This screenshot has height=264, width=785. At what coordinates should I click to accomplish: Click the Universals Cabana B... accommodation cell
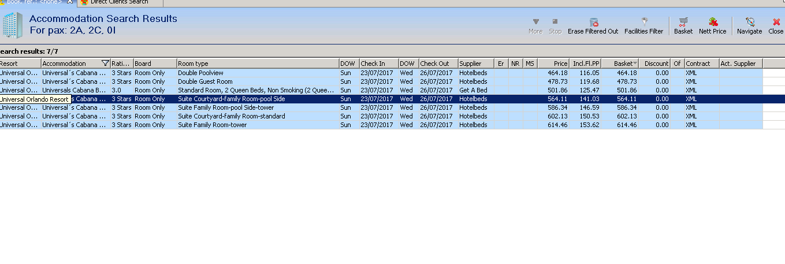(76, 90)
